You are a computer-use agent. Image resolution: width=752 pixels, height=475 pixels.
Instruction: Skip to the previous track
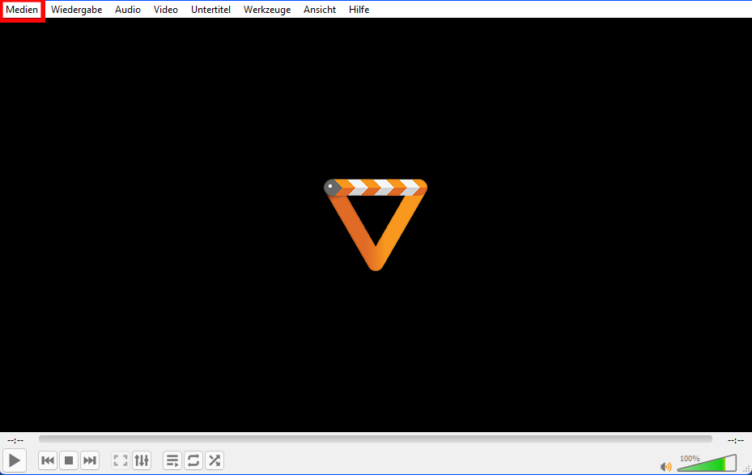click(x=48, y=460)
